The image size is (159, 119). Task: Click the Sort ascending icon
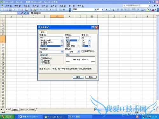click(56, 10)
